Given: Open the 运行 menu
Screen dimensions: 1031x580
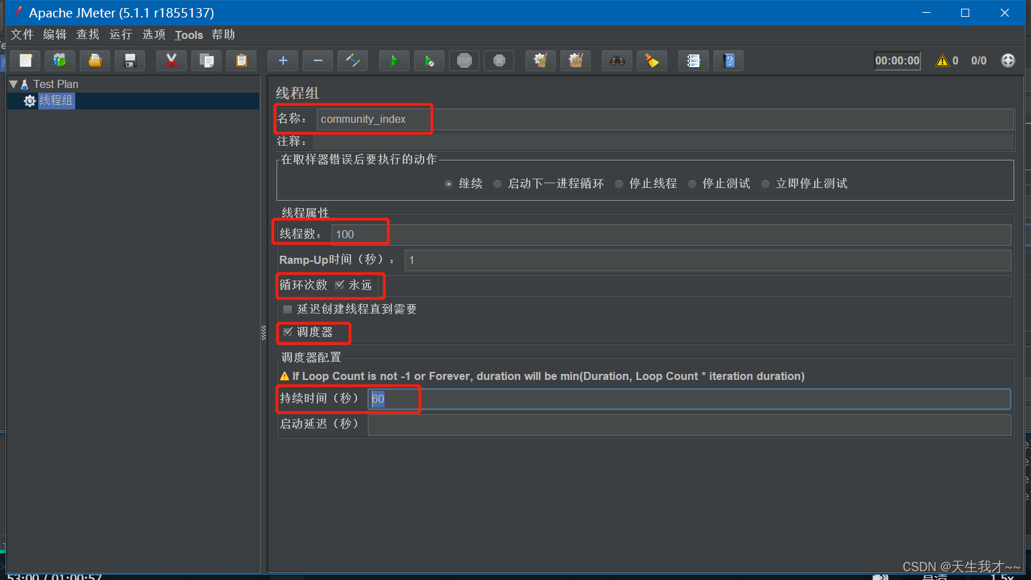Looking at the screenshot, I should tap(121, 34).
